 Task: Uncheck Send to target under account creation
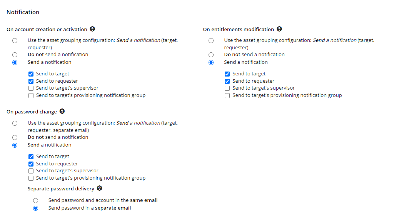click(x=31, y=74)
